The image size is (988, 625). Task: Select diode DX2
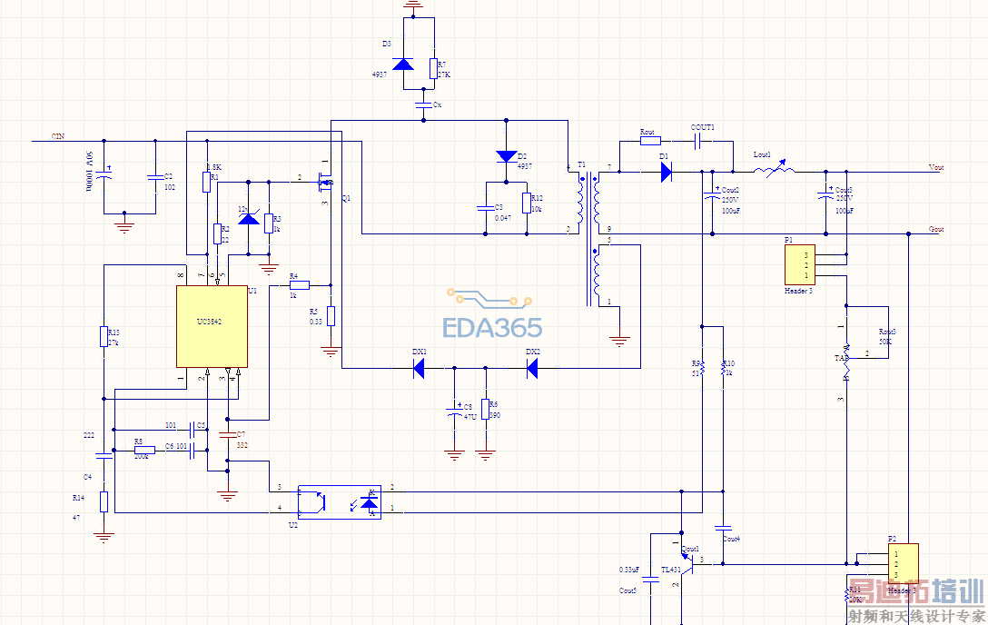pos(532,368)
